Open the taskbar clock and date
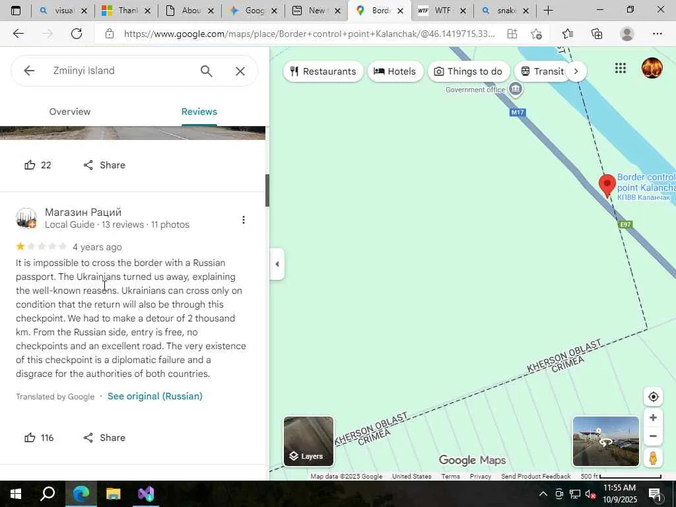676x507 pixels. click(619, 494)
